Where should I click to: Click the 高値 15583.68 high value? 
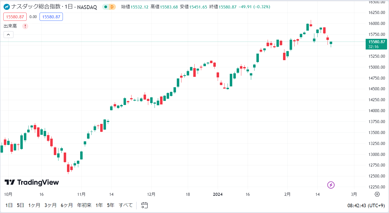[164, 7]
